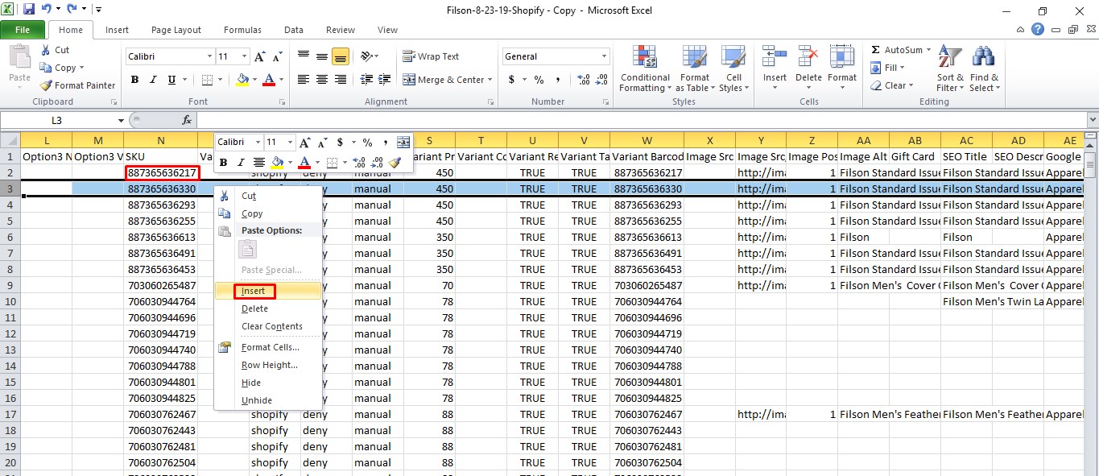Click the ribbon Font Color red swatch
Image resolution: width=1099 pixels, height=476 pixels.
[269, 80]
